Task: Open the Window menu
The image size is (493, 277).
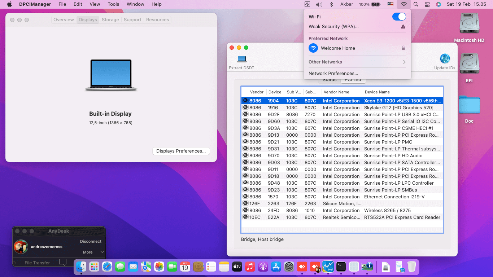Action: [135, 4]
